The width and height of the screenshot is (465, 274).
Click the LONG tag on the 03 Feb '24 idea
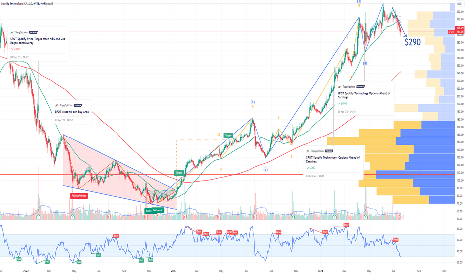click(x=311, y=168)
